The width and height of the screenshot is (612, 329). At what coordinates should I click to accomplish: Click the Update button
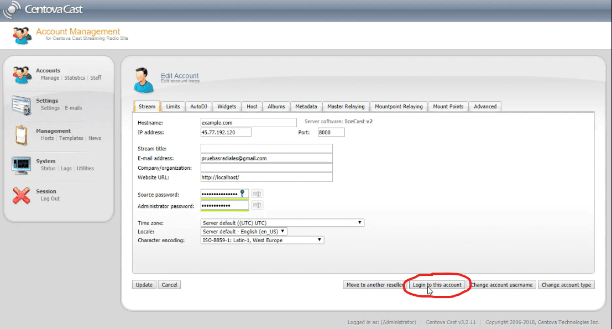[144, 285]
